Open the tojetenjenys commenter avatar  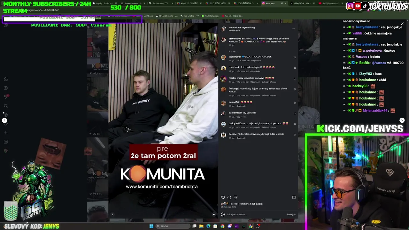click(x=223, y=58)
